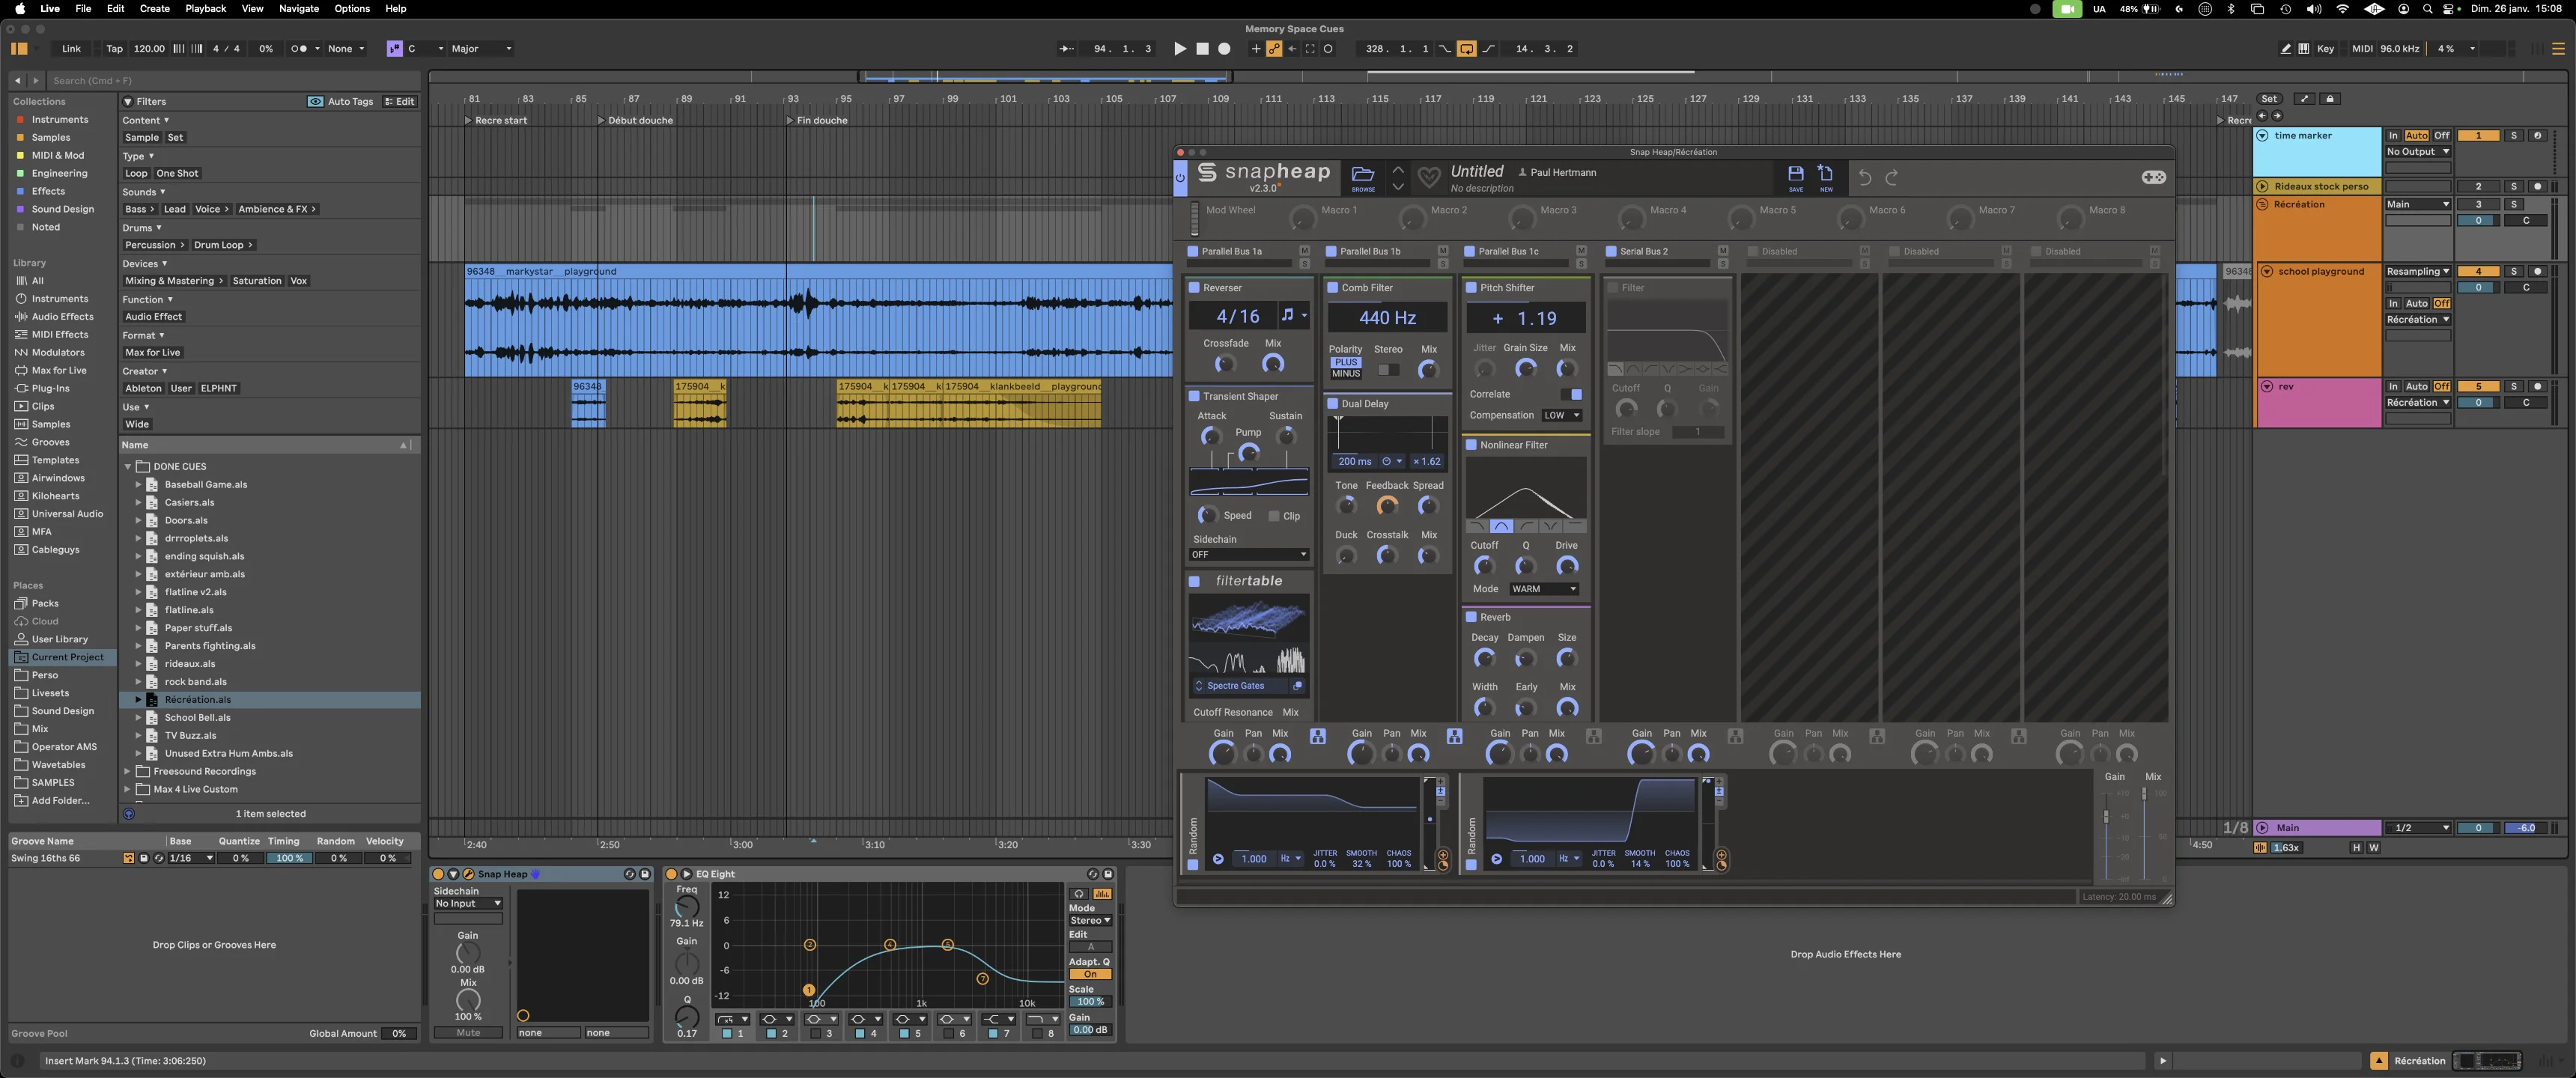The image size is (2576, 1078).
Task: Open the Compensation LOW dropdown
Action: pyautogui.click(x=1561, y=415)
